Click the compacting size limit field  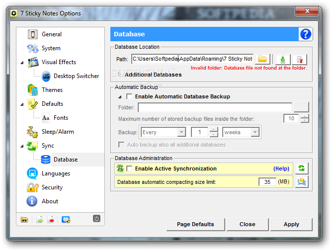tap(267, 182)
